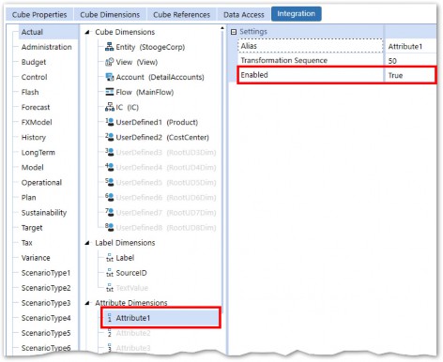Click the UserDefined1 dimension icon
Image resolution: width=443 pixels, height=362 pixels.
(x=110, y=122)
